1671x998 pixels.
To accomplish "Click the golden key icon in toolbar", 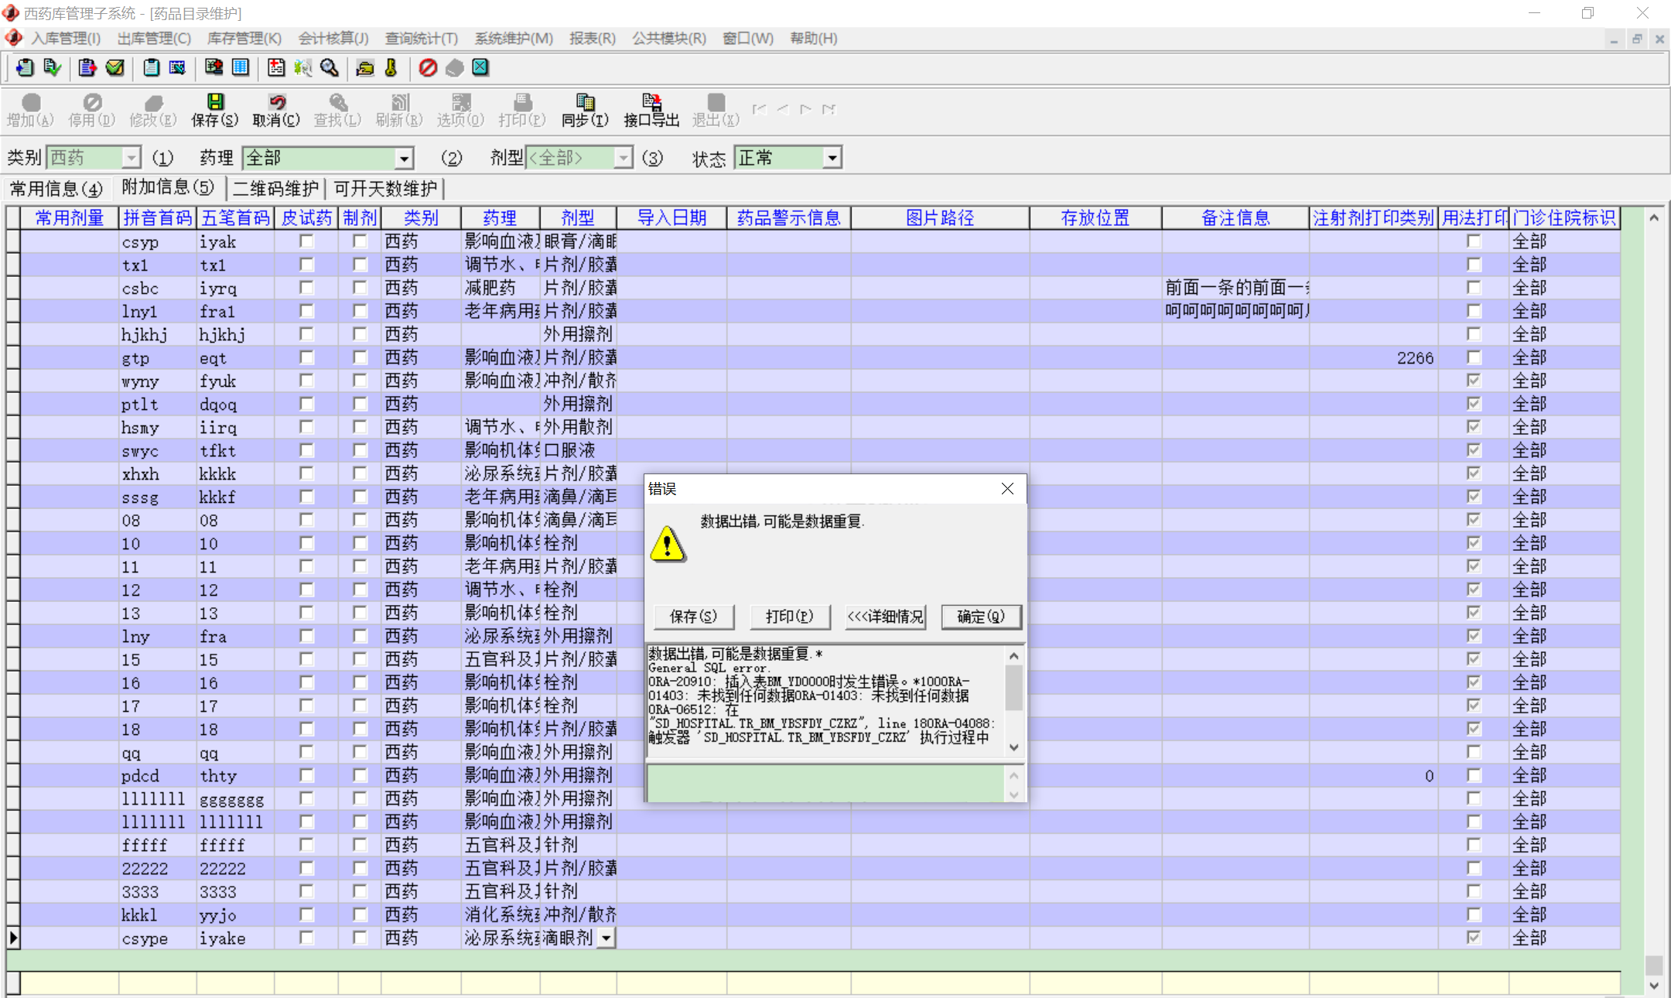I will pyautogui.click(x=391, y=68).
